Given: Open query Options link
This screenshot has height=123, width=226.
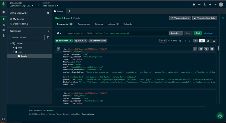Looking at the screenshot, I should [x=209, y=33].
